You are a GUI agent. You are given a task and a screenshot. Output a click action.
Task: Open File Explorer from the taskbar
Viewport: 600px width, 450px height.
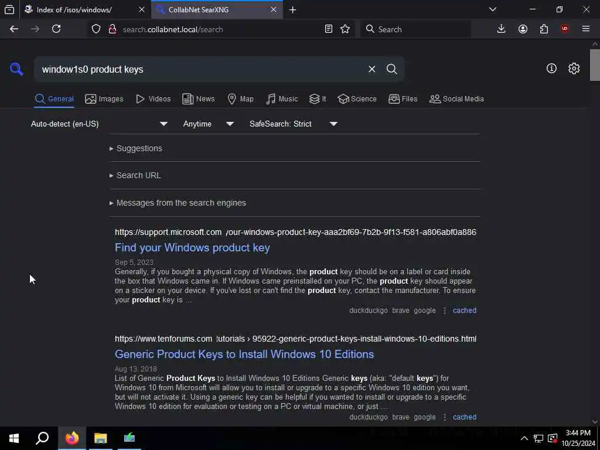click(101, 438)
